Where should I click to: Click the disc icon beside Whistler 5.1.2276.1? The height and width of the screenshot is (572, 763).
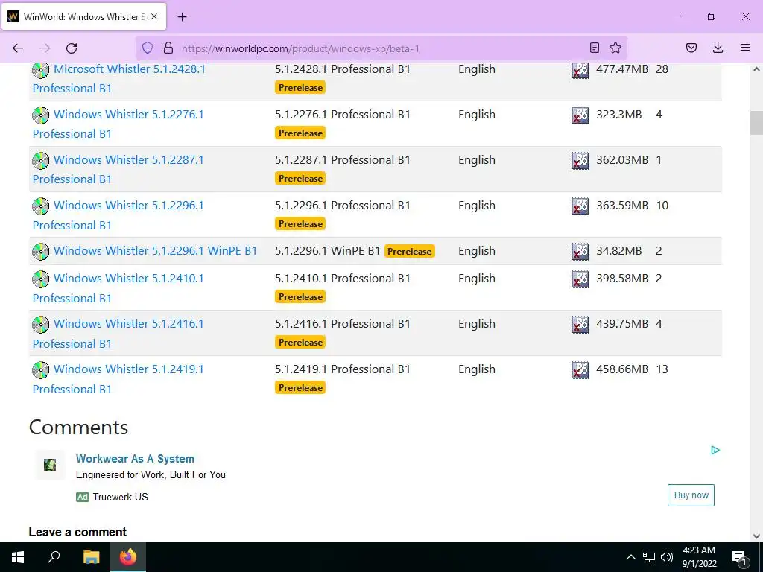point(40,115)
